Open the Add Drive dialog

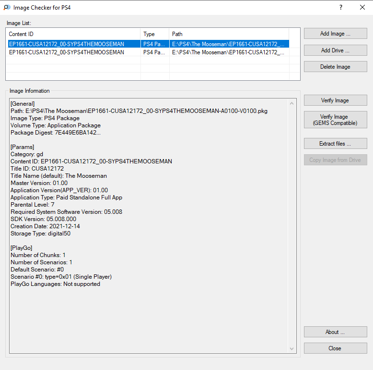(x=335, y=50)
